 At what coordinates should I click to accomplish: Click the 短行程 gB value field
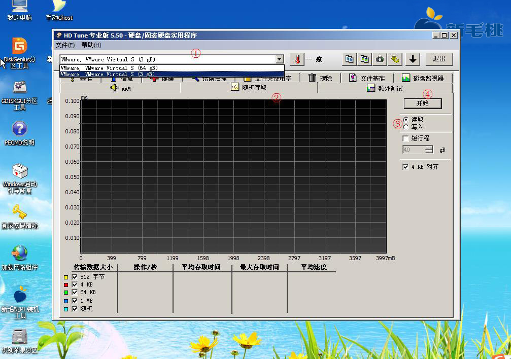414,150
